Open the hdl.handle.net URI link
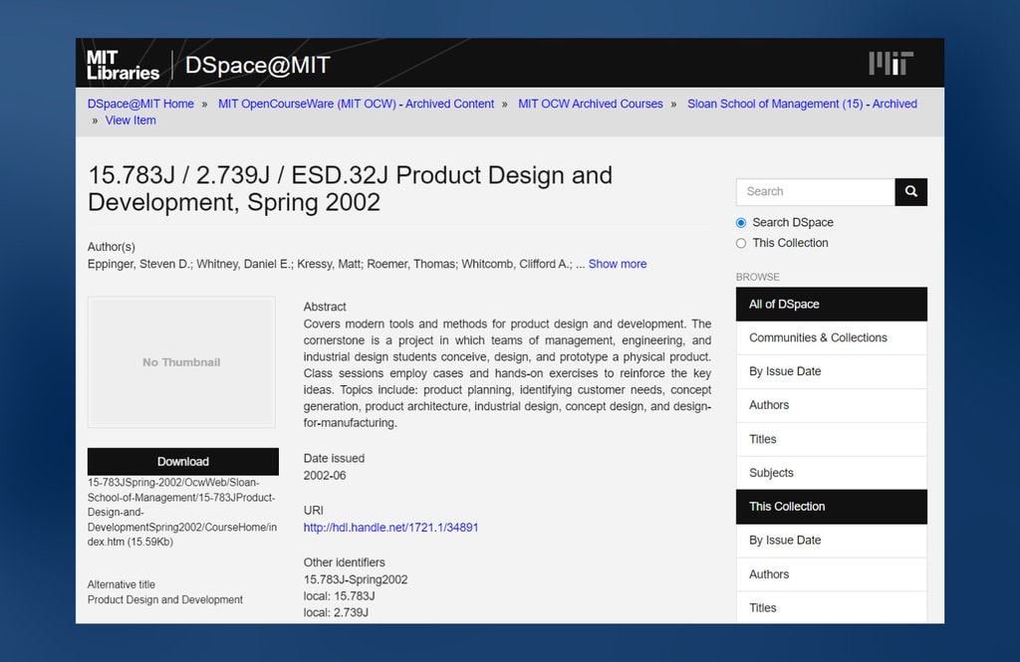The image size is (1020, 662). (x=390, y=528)
